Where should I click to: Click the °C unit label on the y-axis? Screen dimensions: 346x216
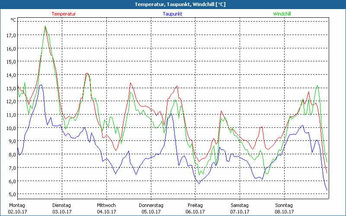click(x=13, y=20)
